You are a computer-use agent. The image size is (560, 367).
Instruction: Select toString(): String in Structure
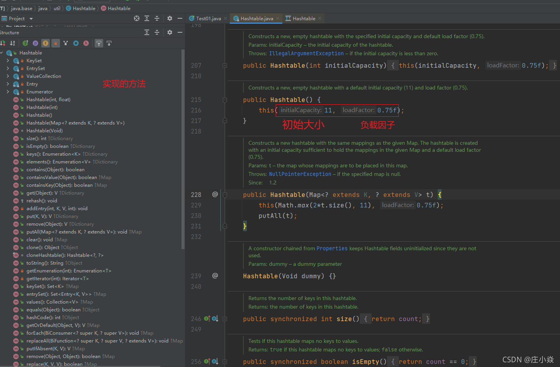point(45,263)
